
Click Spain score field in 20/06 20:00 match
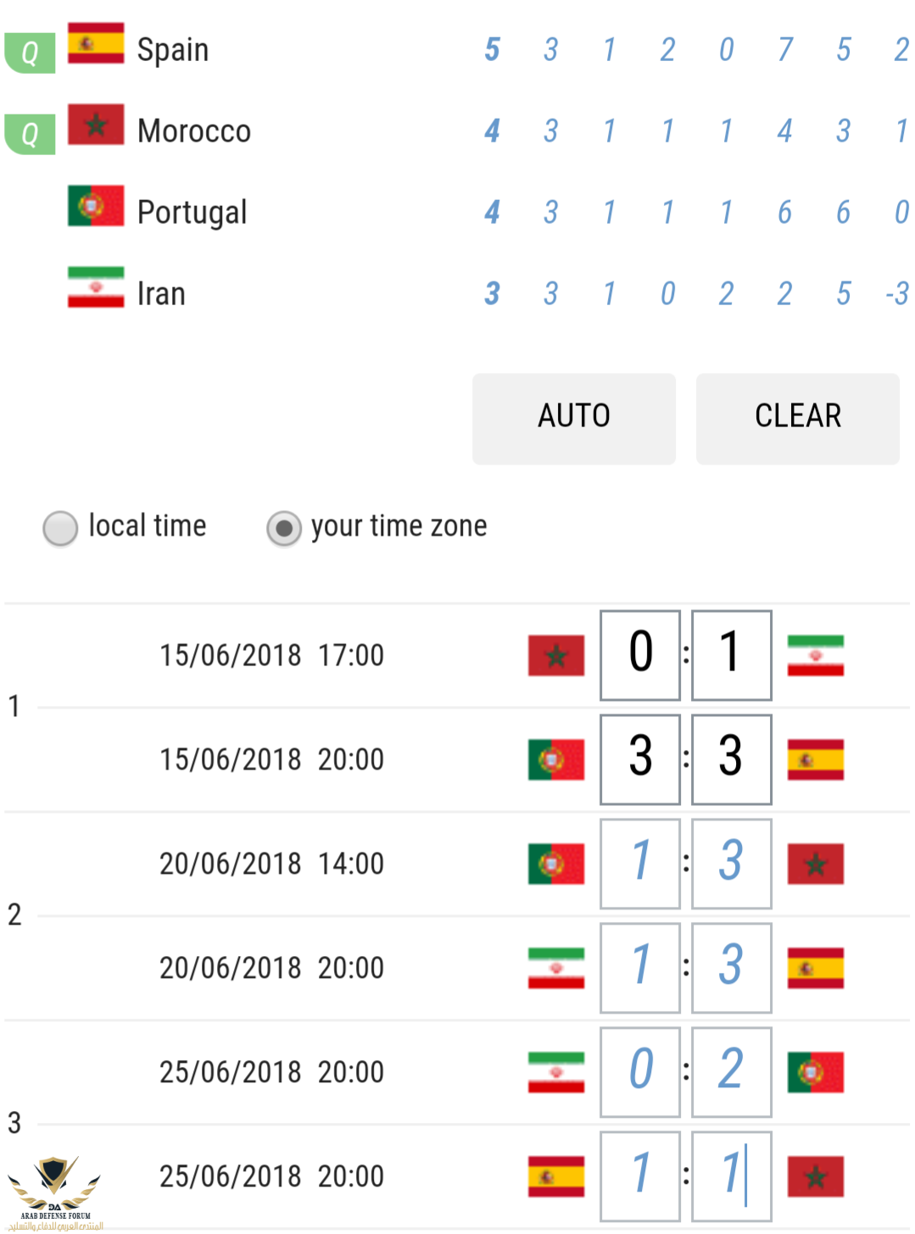(732, 968)
